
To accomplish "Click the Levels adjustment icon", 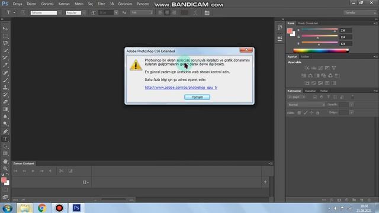I will click(x=314, y=68).
